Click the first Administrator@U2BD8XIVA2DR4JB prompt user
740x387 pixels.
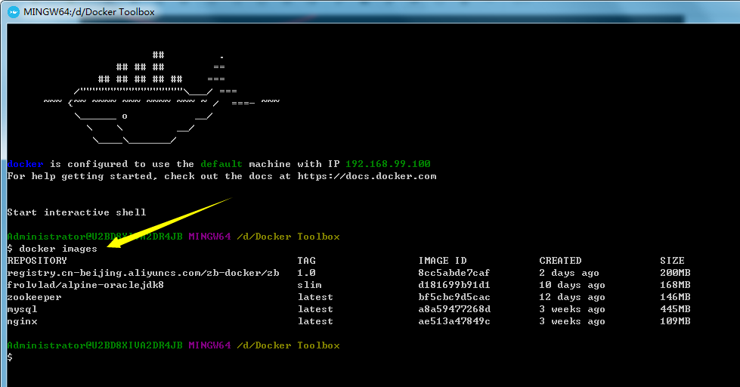(x=94, y=237)
